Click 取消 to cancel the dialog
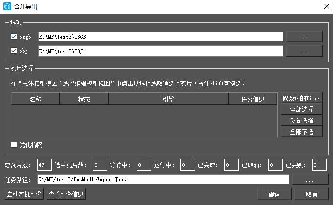Viewport: 333px width, 205px height. pos(312,194)
